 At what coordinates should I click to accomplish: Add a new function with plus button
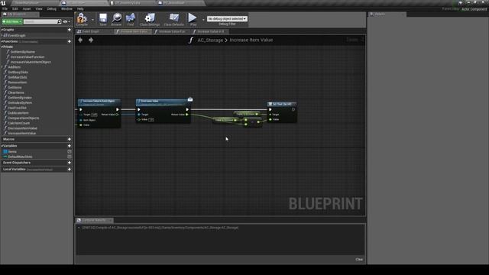pos(70,41)
